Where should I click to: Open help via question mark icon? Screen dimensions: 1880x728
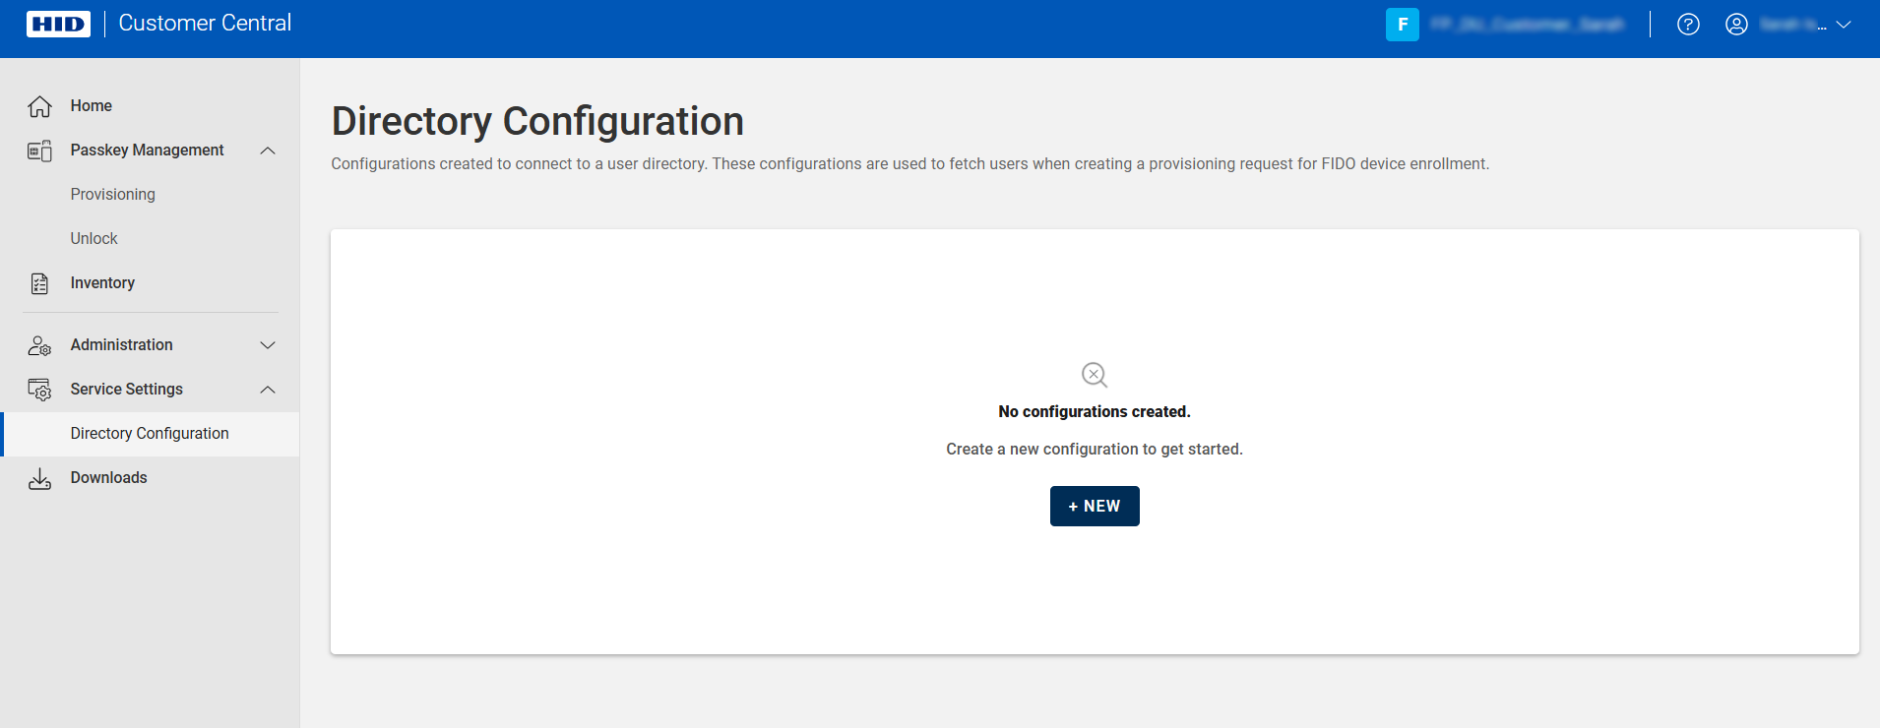[x=1688, y=25]
